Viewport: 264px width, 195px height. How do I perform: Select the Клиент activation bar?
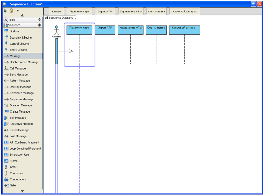[56, 51]
